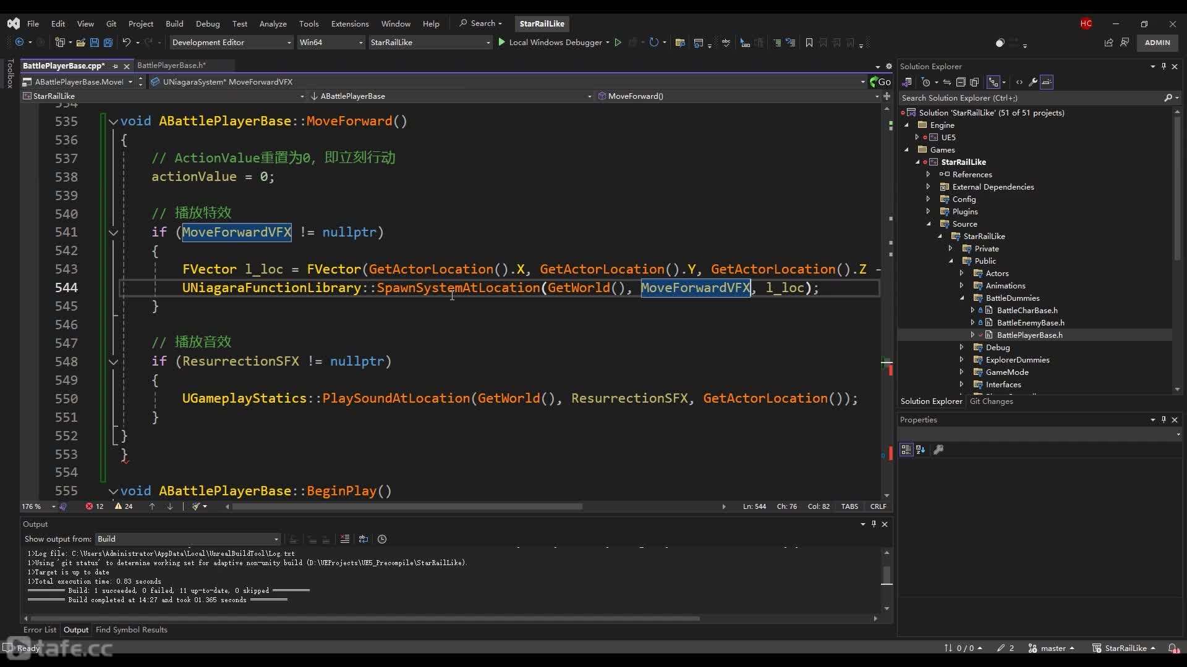Click the Find in Files toolbar icon
Screen dimensions: 1187x667
(680, 43)
